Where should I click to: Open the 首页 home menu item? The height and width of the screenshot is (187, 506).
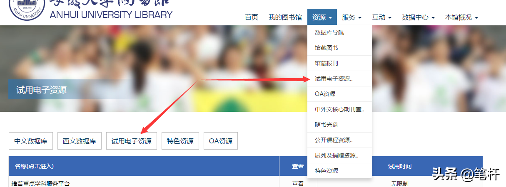[x=251, y=17]
